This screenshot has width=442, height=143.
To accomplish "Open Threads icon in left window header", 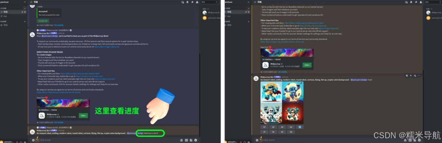I will [183, 2].
